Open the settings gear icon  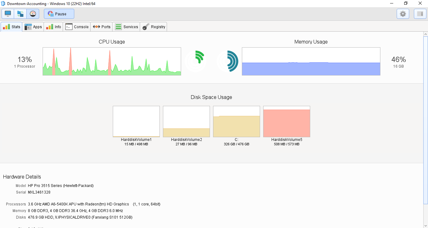(403, 13)
